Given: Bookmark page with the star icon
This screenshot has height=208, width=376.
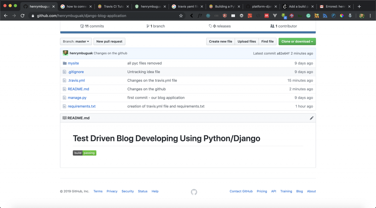Looking at the screenshot, I should [181, 15].
